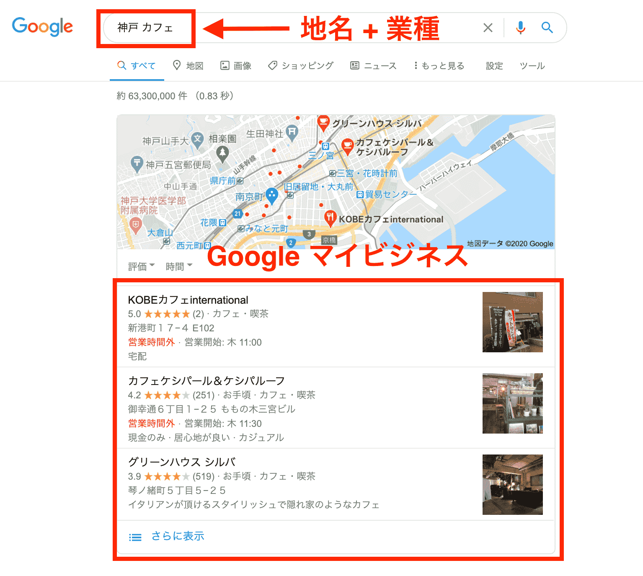Open the グリーンハウス シルバ listing
Image resolution: width=643 pixels, height=576 pixels.
(182, 462)
